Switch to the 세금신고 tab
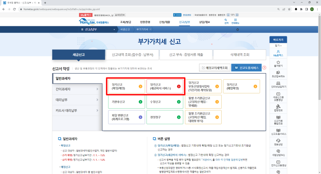Screen dimensions: 321x174 point(79,55)
